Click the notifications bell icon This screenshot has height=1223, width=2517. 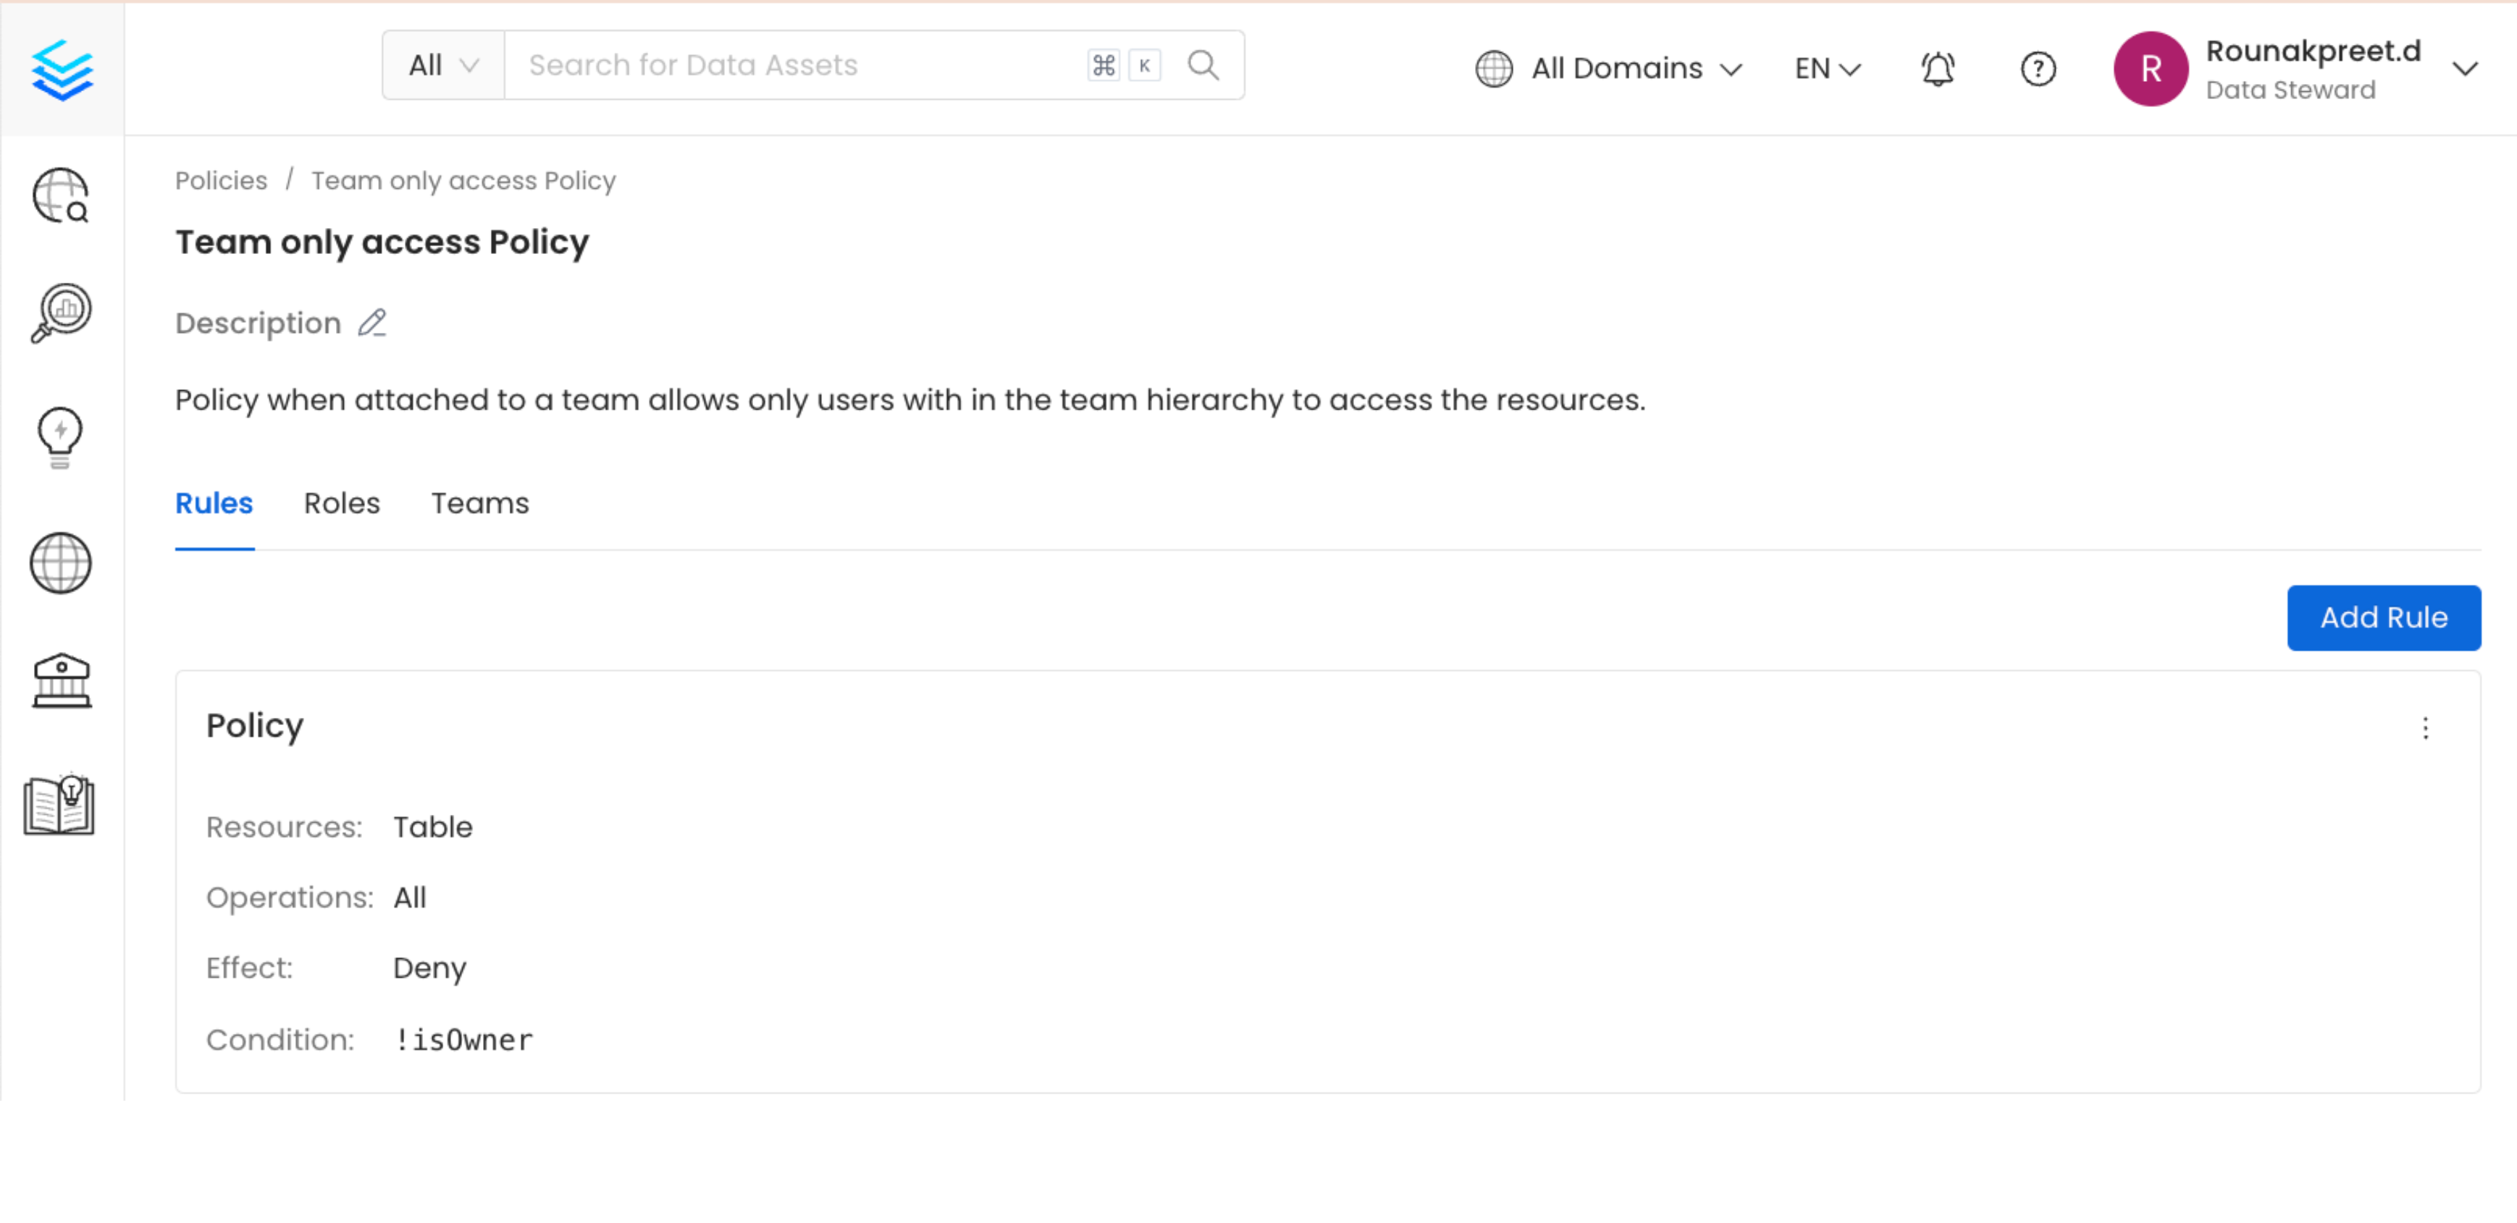click(x=1938, y=68)
